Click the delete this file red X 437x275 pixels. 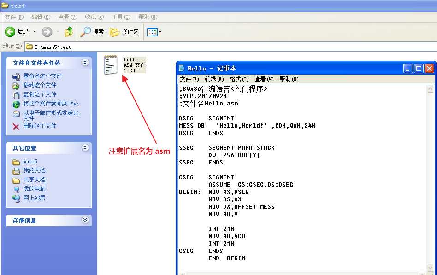click(x=16, y=126)
